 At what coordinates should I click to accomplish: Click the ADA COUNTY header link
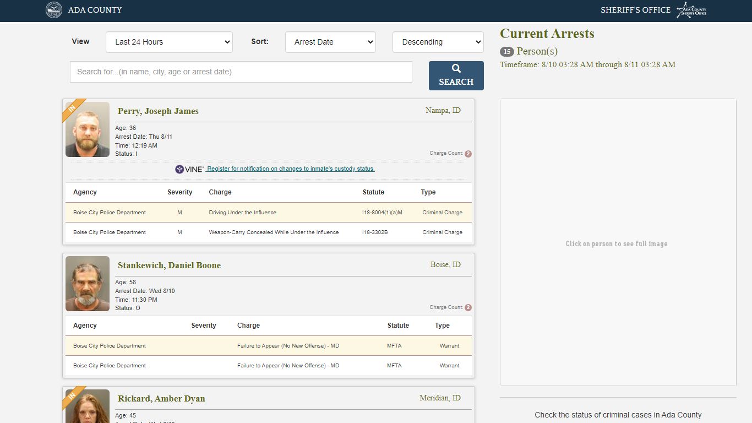click(x=95, y=10)
